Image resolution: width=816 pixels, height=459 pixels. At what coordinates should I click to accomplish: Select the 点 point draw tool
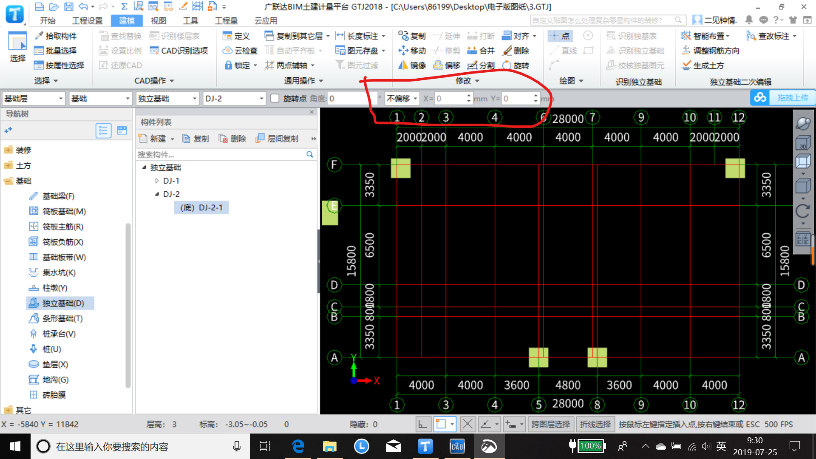coord(560,36)
